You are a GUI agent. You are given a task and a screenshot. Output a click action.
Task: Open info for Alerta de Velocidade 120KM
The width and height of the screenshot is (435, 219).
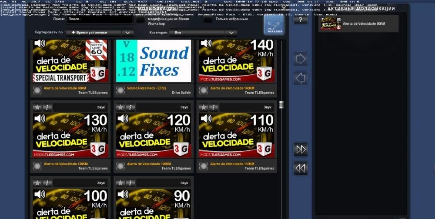point(130,107)
